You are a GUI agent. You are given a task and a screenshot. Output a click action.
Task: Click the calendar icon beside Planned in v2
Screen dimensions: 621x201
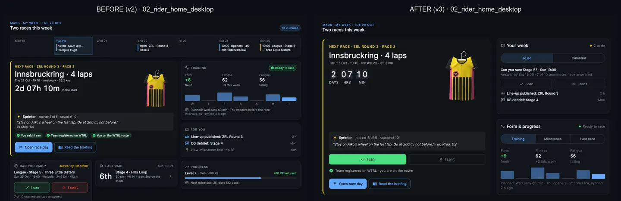tap(187, 110)
